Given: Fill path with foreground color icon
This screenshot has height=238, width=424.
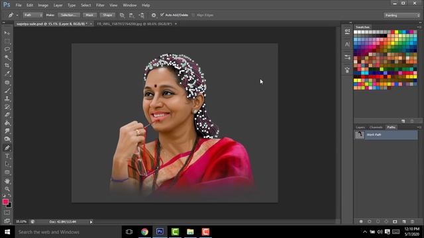Looking at the screenshot, I should point(361,221).
